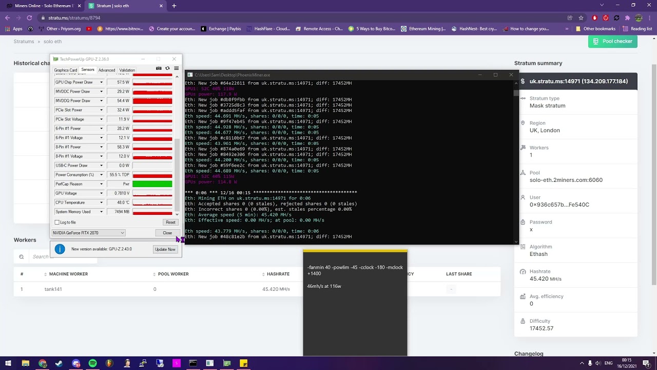Refresh GPU-Z sensors with the refresh icon

(x=167, y=68)
